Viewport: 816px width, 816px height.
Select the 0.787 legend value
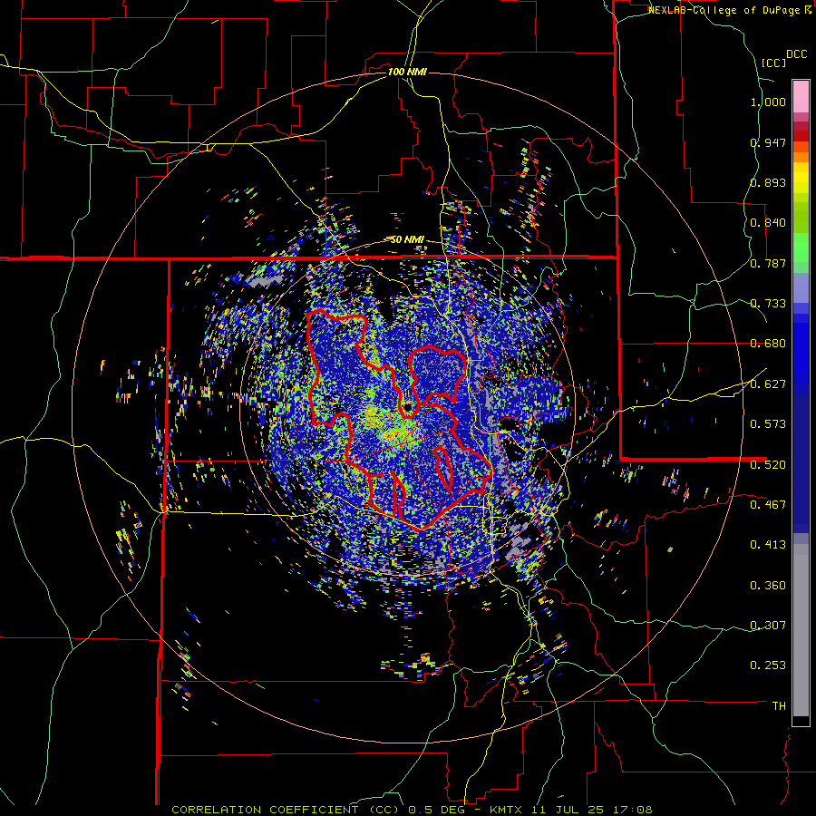click(x=768, y=263)
